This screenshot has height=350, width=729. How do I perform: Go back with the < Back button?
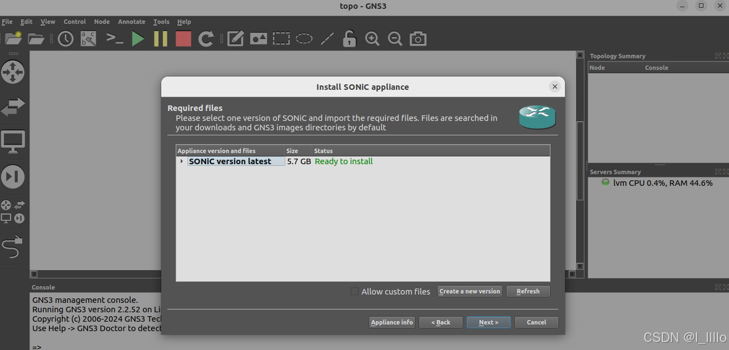[441, 322]
